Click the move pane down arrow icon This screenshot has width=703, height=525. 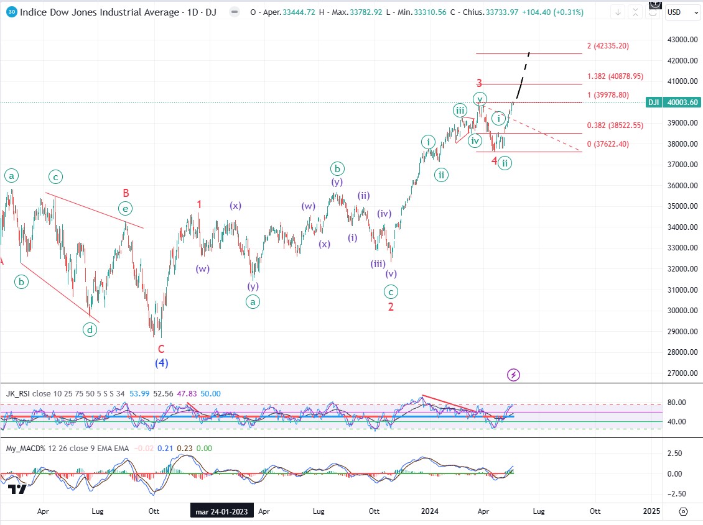tap(618, 12)
